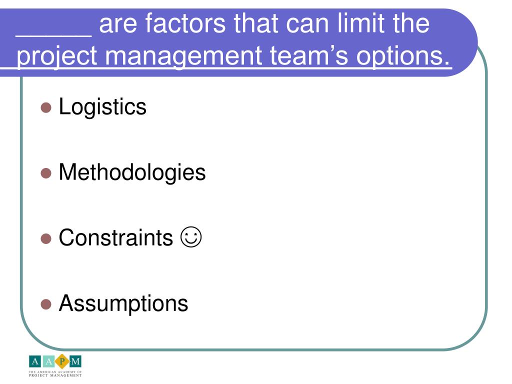The image size is (512, 384).
Task: Click the first dark green A logo tile
Action: pos(35,361)
